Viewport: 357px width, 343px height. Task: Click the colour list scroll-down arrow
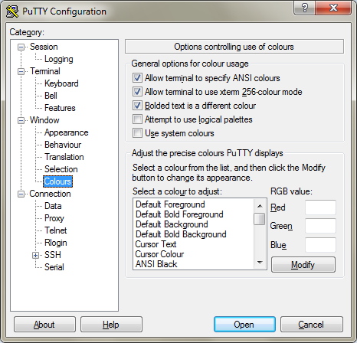260,263
